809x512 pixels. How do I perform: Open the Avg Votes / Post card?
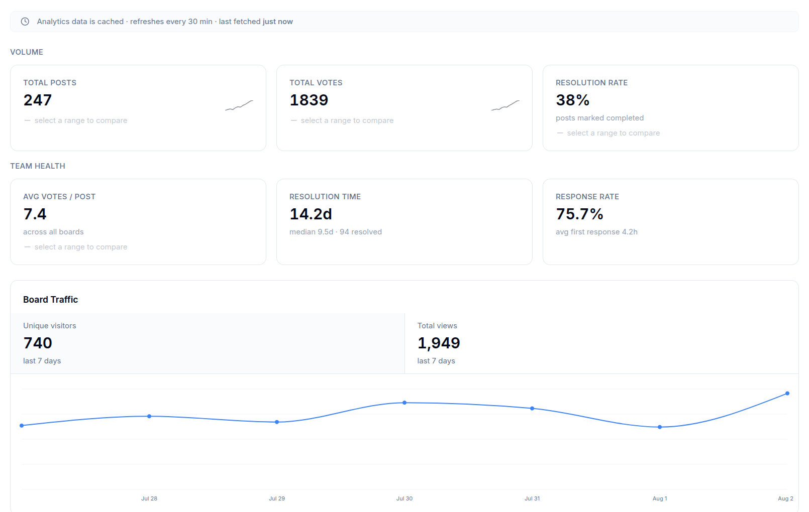tap(138, 222)
